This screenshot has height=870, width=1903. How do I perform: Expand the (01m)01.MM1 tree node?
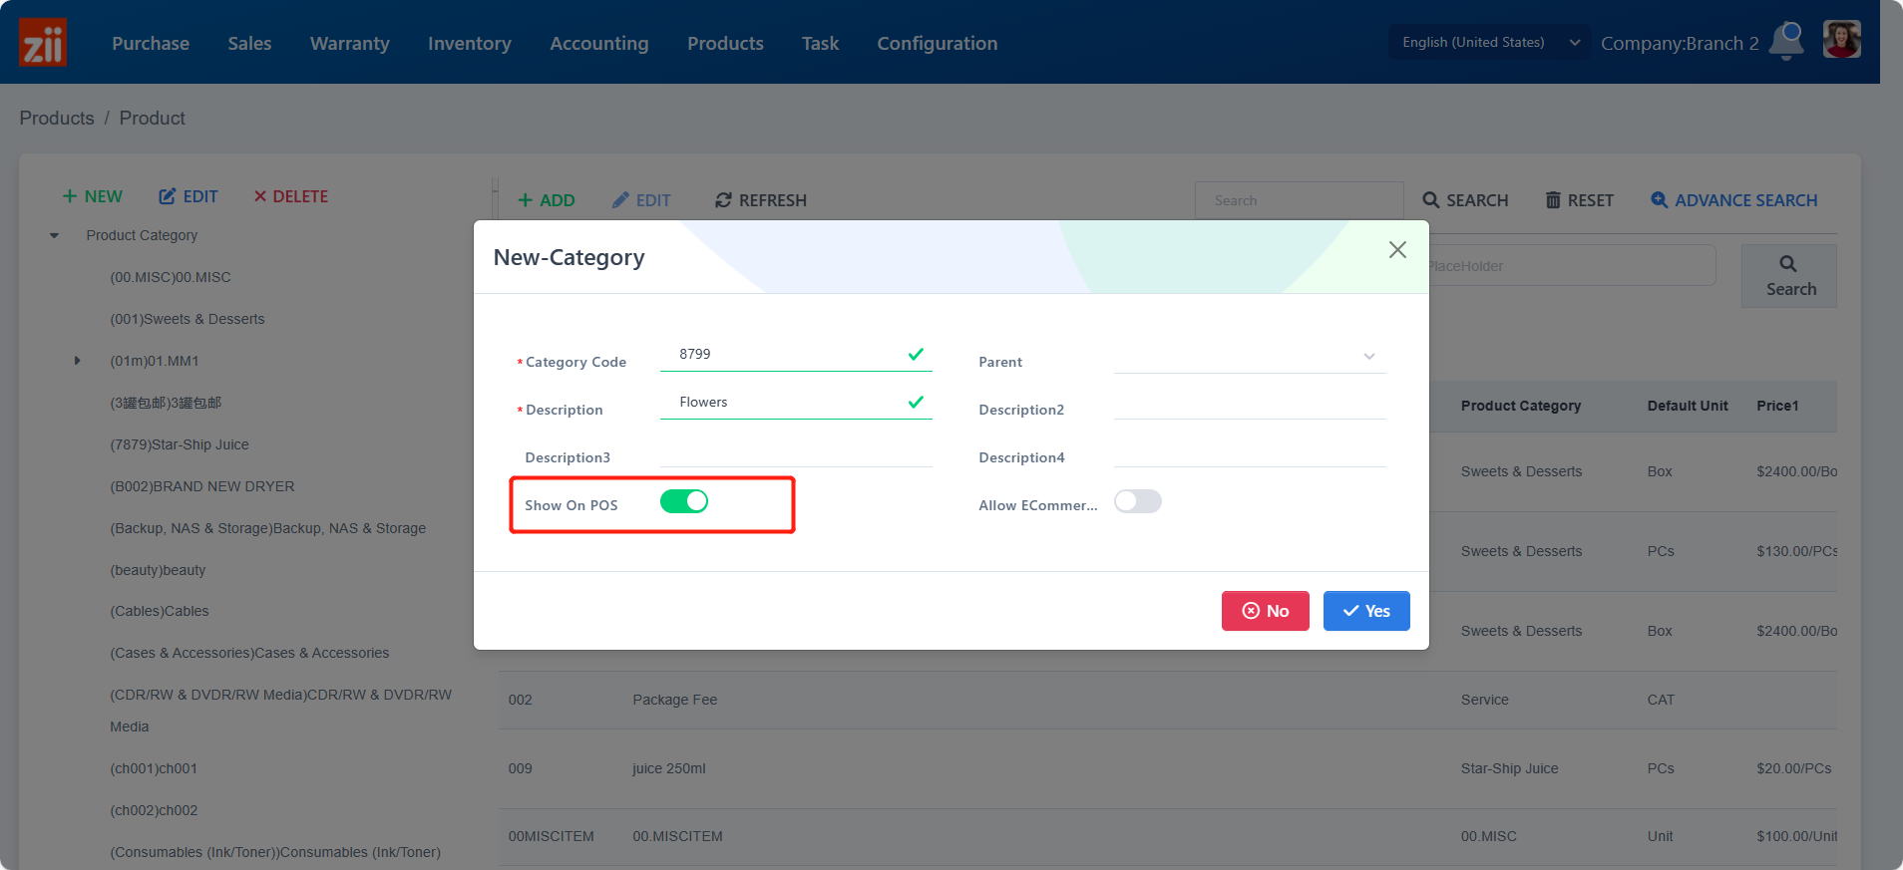(x=78, y=361)
